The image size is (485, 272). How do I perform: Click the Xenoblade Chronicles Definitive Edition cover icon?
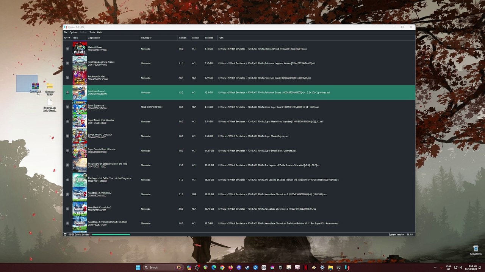tap(80, 223)
